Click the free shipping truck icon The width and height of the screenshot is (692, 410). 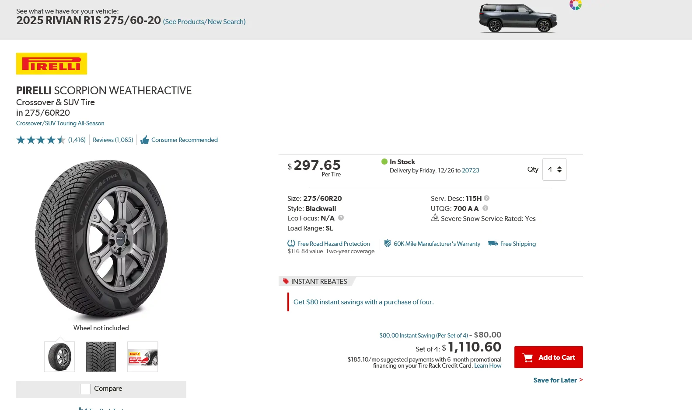[x=493, y=243]
